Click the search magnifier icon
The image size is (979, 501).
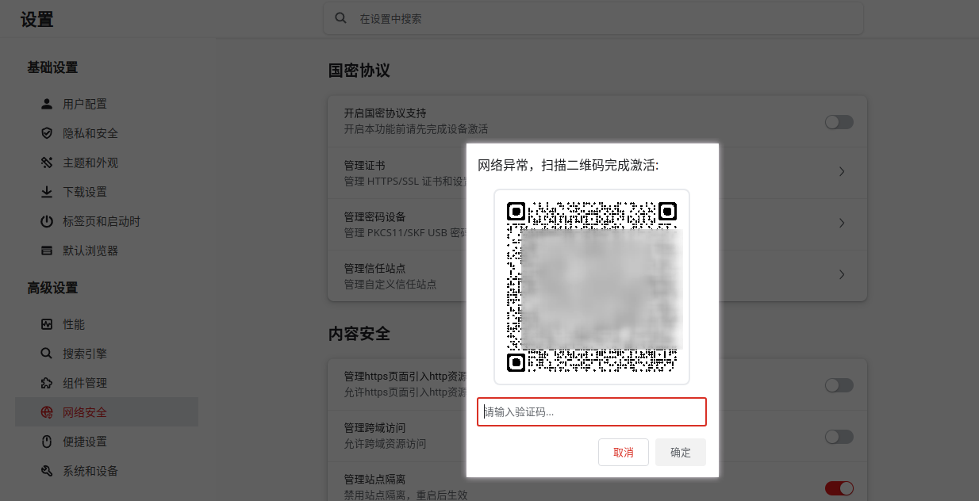341,17
